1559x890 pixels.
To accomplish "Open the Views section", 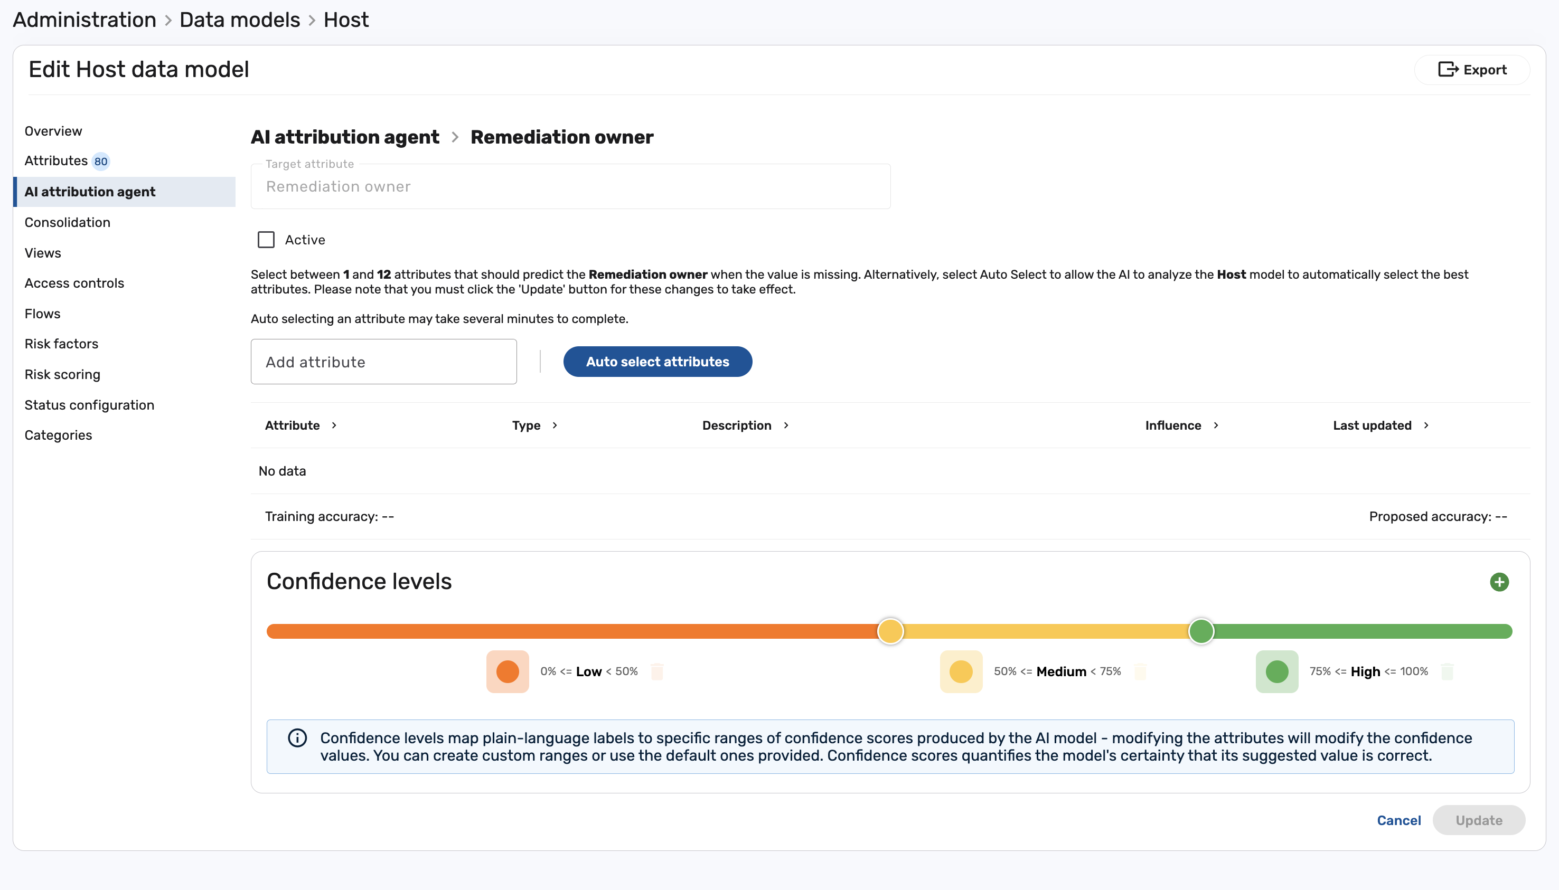I will 43,253.
